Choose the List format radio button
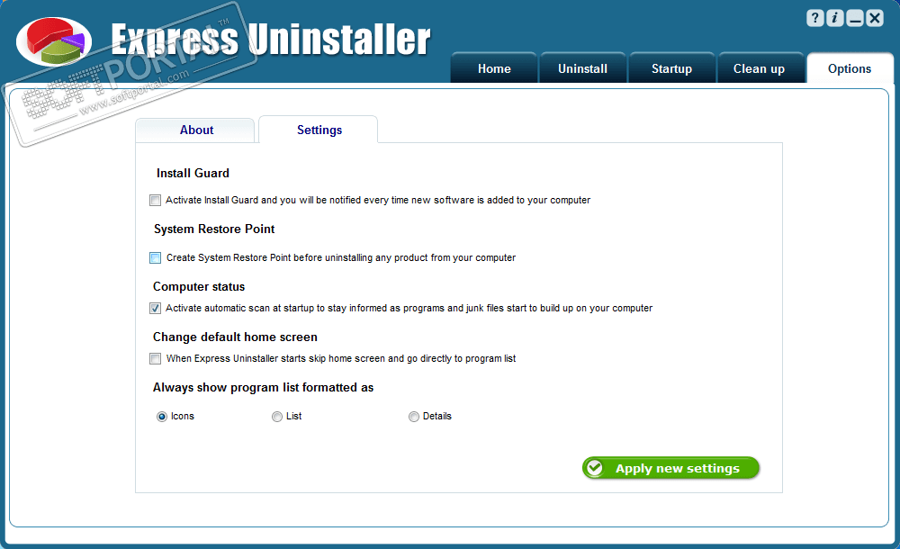Screen dimensions: 900x549 tap(277, 417)
